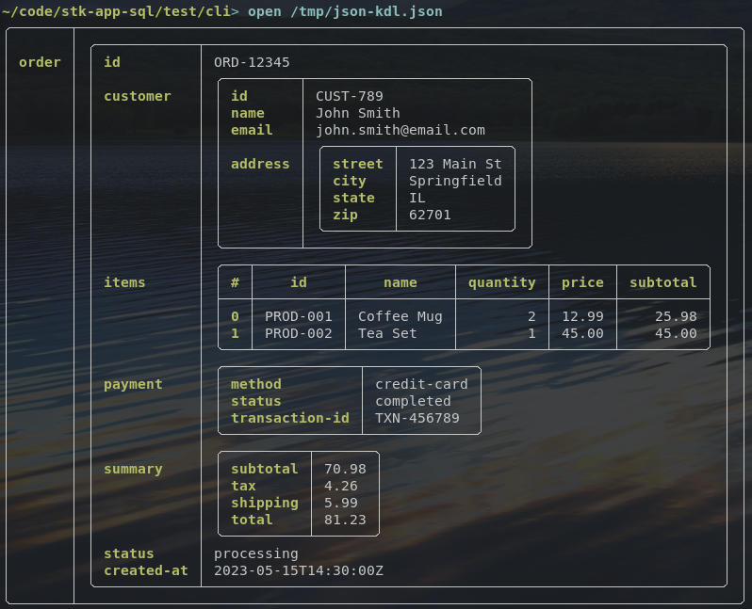This screenshot has height=609, width=752.
Task: Click the 'transaction-id' key label
Action: (x=289, y=418)
